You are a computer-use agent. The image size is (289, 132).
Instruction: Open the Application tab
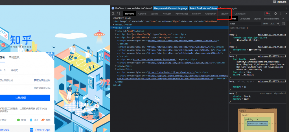pos(211,14)
